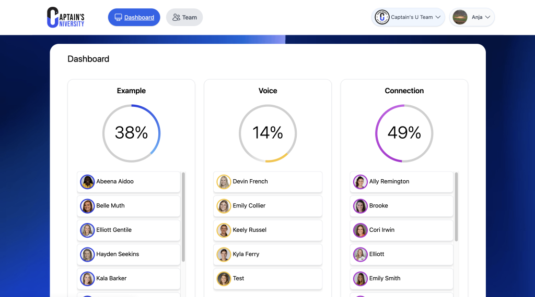This screenshot has height=297, width=535.
Task: Click Abeena Aidoo's avatar photo
Action: point(87,182)
